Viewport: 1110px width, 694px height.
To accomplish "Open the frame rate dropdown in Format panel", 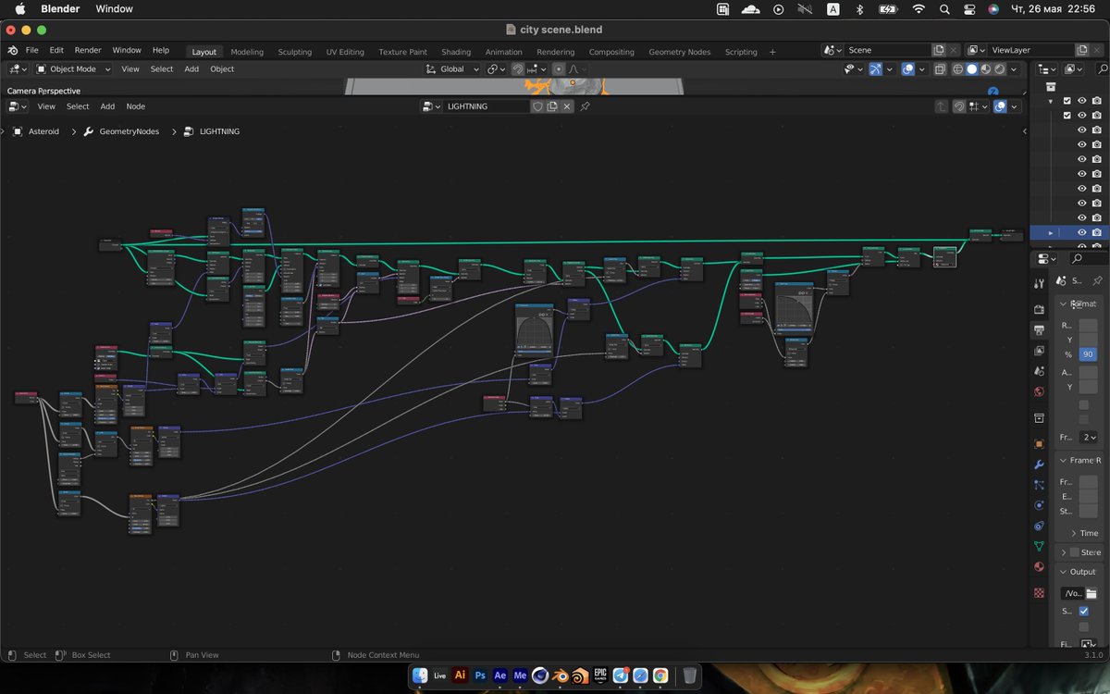I will click(1090, 437).
